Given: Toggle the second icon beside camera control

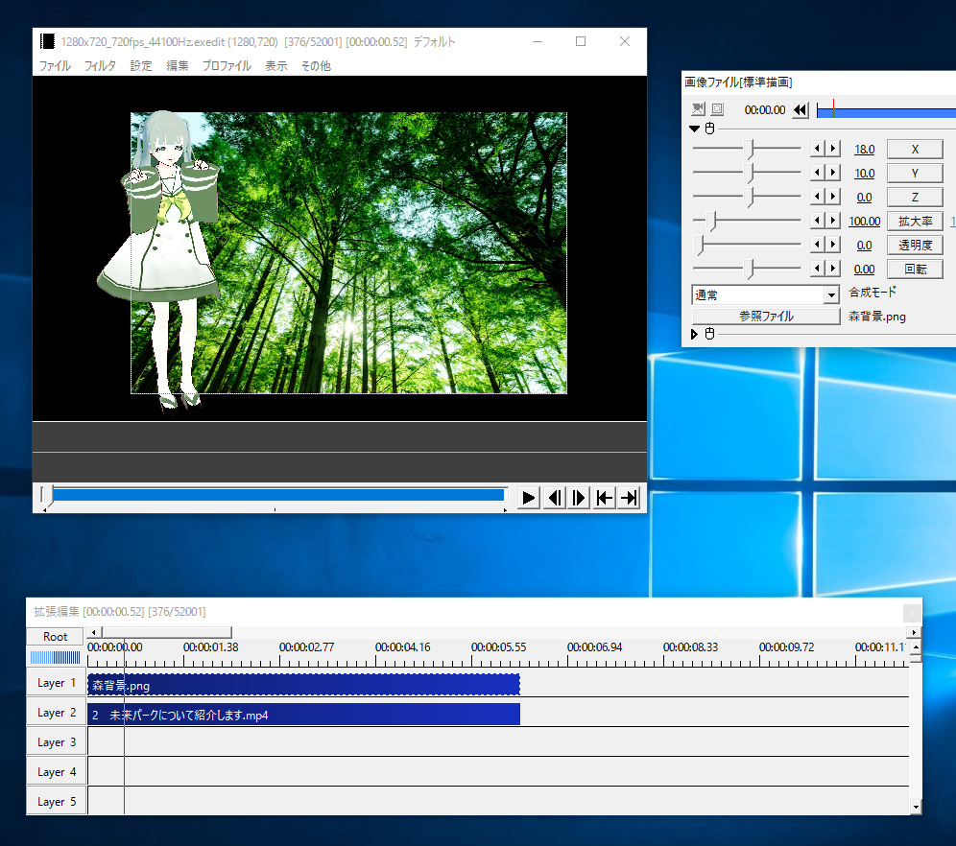Looking at the screenshot, I should tap(718, 109).
